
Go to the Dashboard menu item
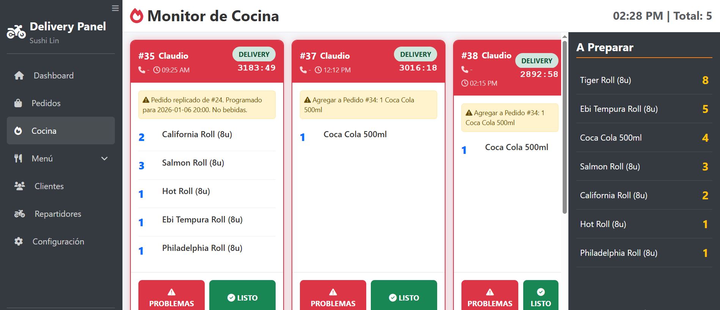53,75
